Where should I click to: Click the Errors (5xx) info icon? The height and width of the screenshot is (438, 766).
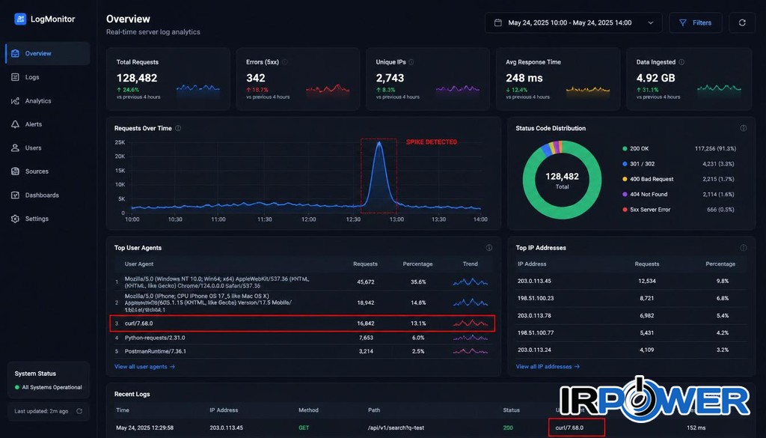[x=285, y=62]
